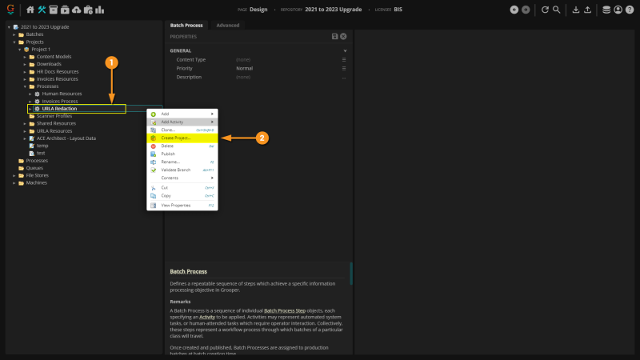Select ACE Architect - Layout Data item

[x=66, y=138]
